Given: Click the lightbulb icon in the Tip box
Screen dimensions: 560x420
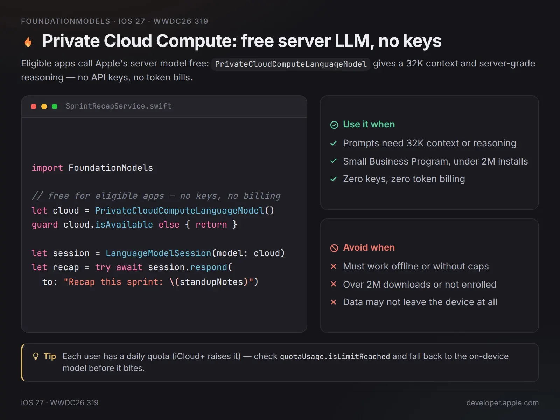Looking at the screenshot, I should pyautogui.click(x=35, y=357).
